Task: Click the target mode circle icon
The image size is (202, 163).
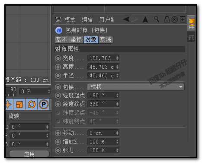Action: coord(175,19)
